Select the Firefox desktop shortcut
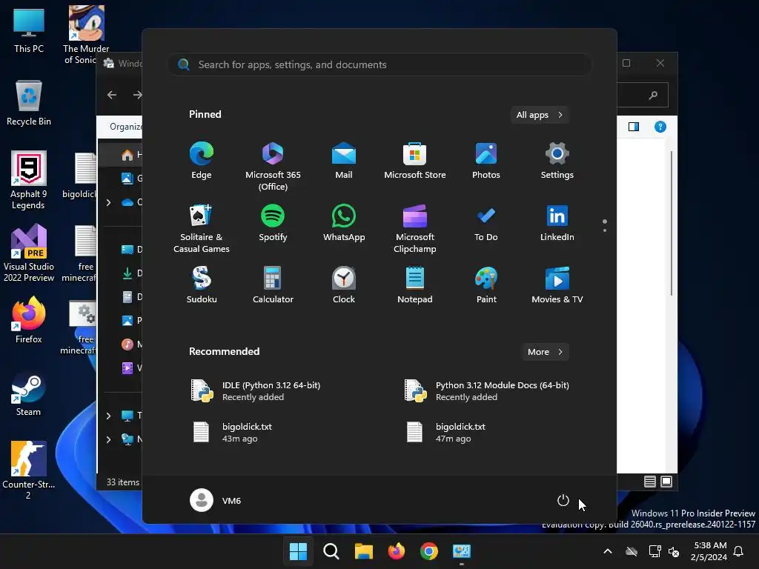This screenshot has width=759, height=569. tap(29, 319)
